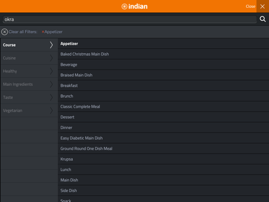Screen dimensions: 269x202
Task: Select Ground Round One Dish Meal option
Action: [164, 149]
